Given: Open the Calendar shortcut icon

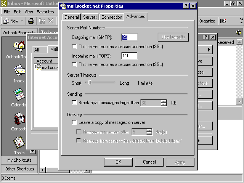Looking at the screenshot, I should coord(19,95).
